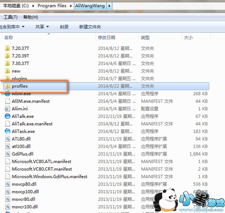Click the 1,684 KB size value
Viewport: 225px width, 213px height.
coord(198,154)
